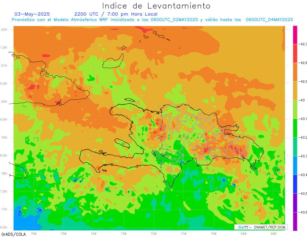Image resolution: width=307 pixels, height=237 pixels.
Task: Click the '73W' longitude label
Action: 124,233
